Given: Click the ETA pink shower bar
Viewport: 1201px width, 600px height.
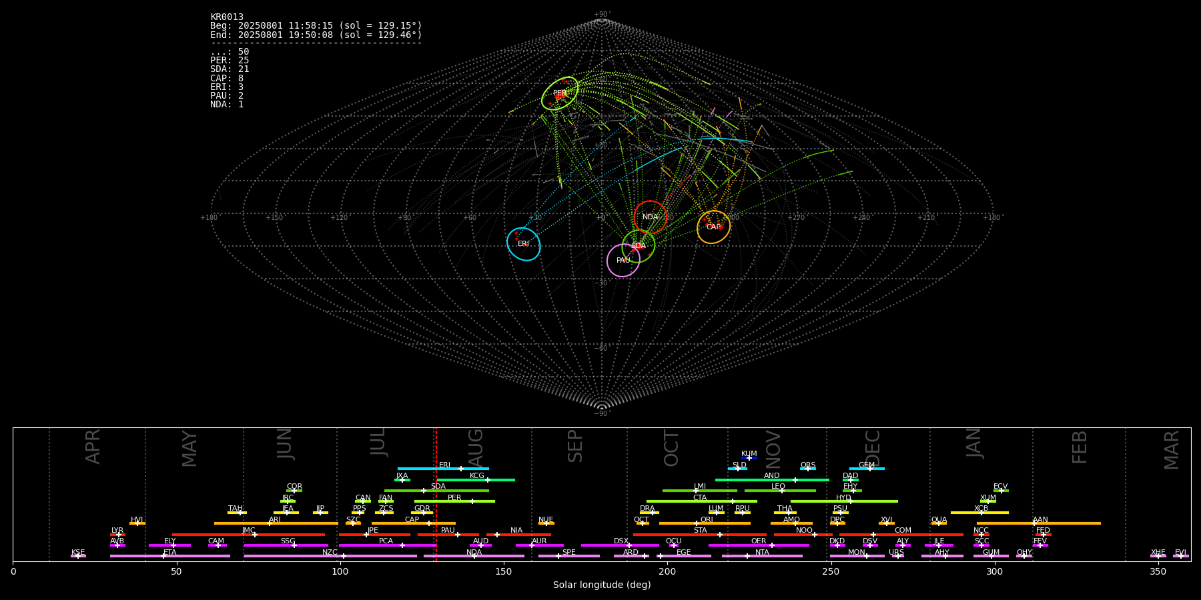Looking at the screenshot, I should [169, 556].
